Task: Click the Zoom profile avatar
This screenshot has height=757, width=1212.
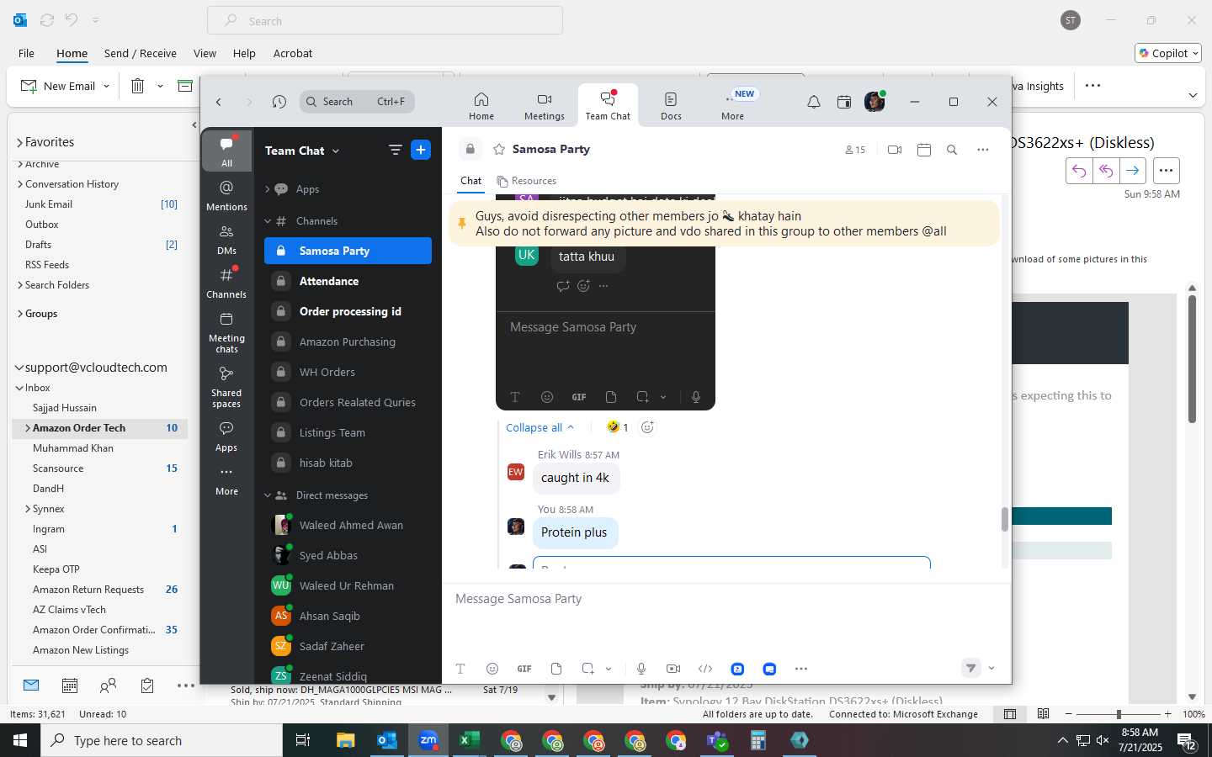Action: [874, 102]
